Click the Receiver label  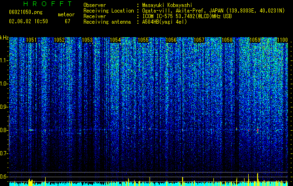[x=95, y=16]
